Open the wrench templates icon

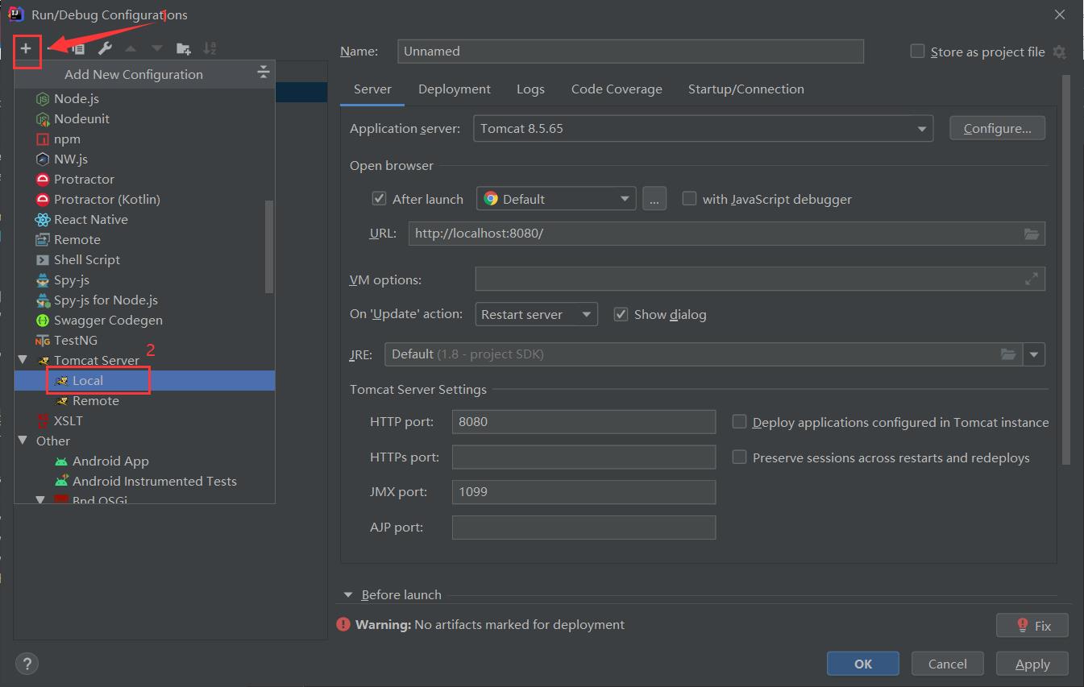(x=105, y=49)
